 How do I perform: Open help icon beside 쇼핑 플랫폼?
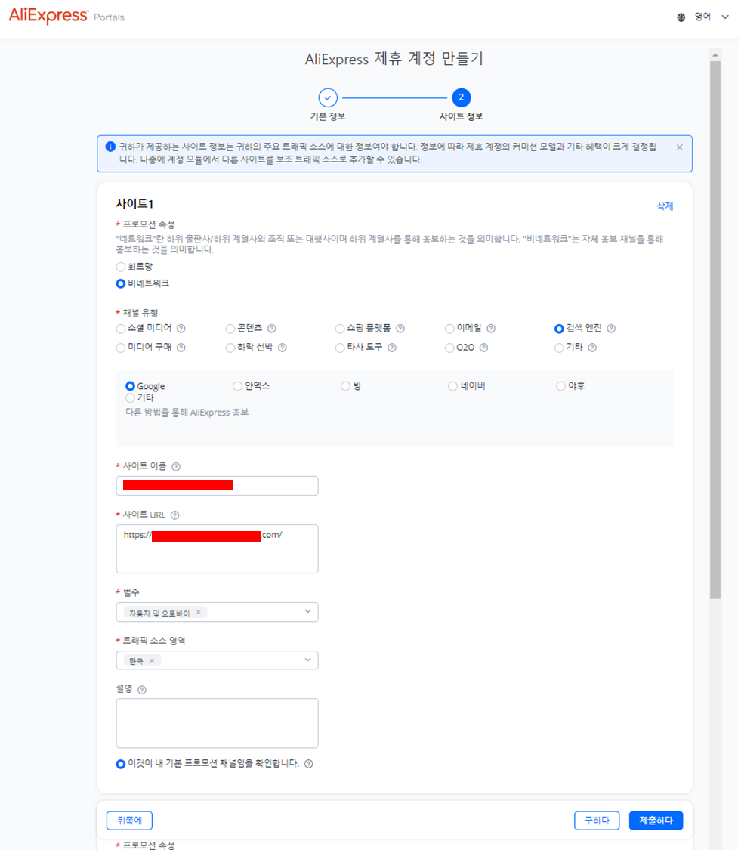coord(400,329)
